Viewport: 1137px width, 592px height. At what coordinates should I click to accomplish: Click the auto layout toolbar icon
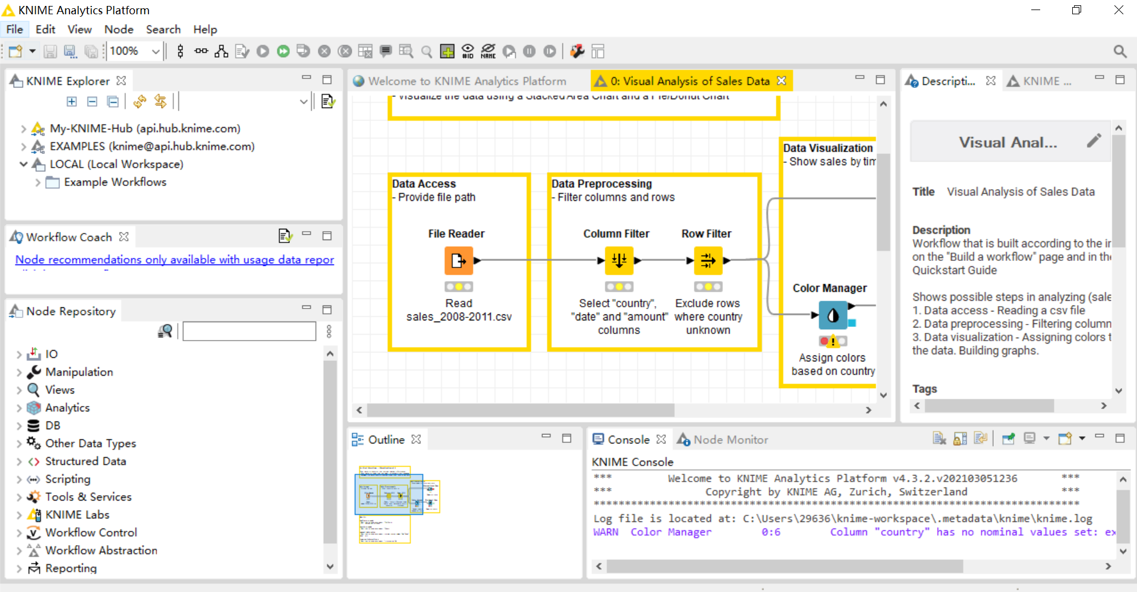[x=221, y=52]
